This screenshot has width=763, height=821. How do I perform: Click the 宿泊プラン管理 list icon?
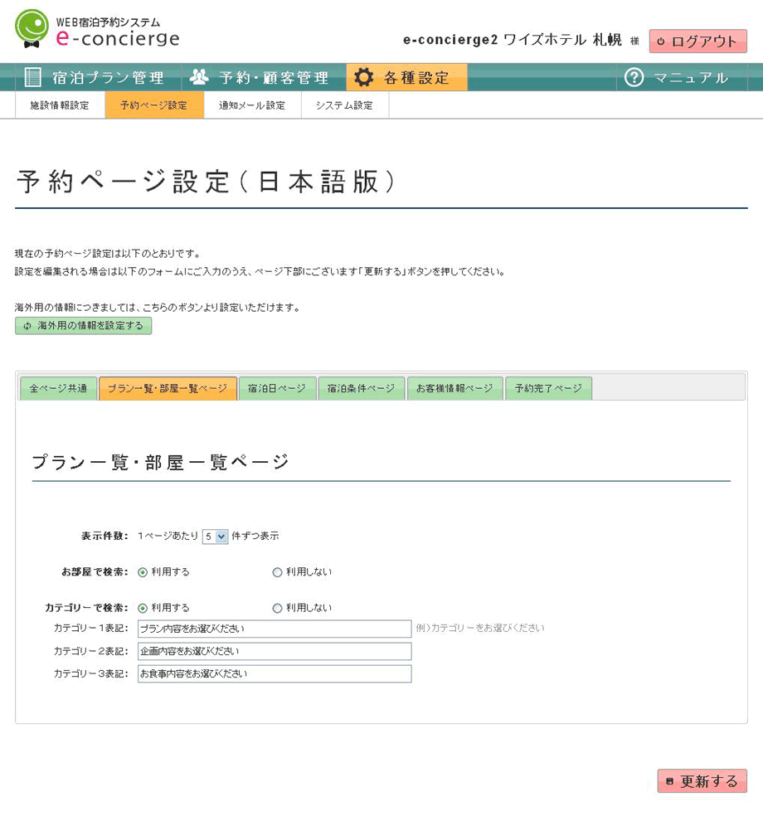click(33, 77)
